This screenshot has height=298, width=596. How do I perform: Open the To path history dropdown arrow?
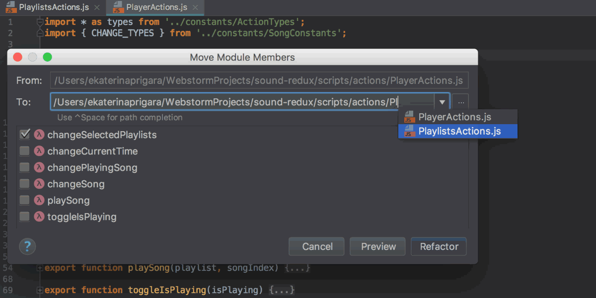pos(442,102)
